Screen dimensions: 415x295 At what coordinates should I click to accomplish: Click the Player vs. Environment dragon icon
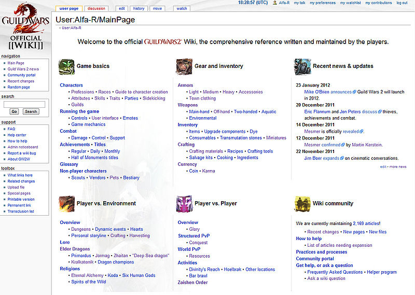(66, 204)
